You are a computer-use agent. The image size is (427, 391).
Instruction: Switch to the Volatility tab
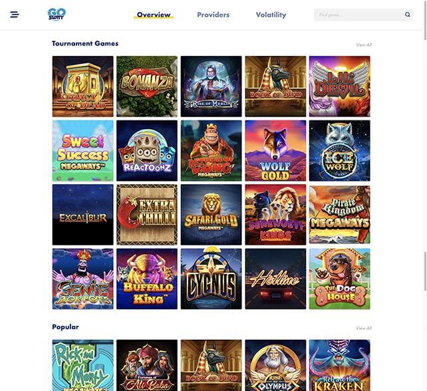coord(271,15)
